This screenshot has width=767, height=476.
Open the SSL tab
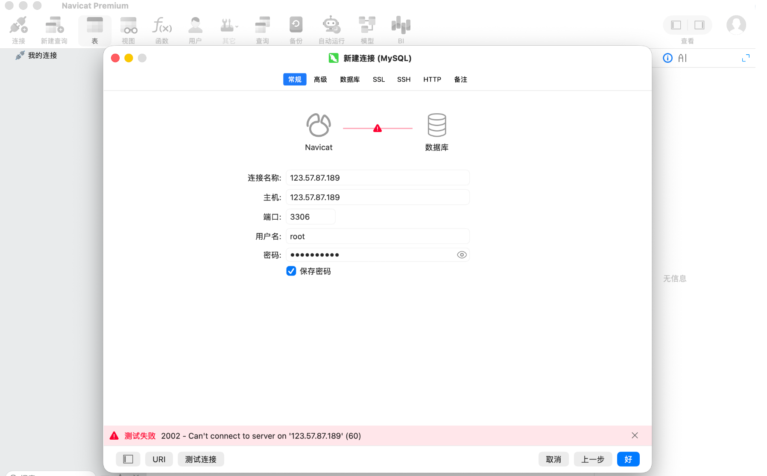tap(379, 79)
